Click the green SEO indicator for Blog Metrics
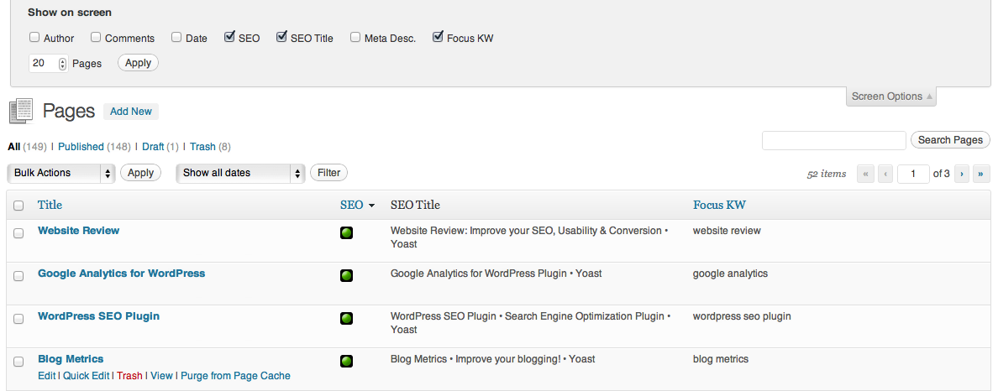The image size is (998, 391). [346, 361]
